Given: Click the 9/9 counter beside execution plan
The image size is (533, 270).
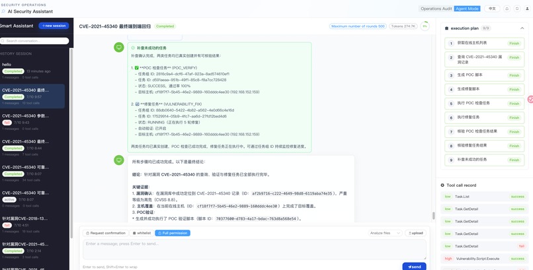Looking at the screenshot, I should (x=486, y=28).
